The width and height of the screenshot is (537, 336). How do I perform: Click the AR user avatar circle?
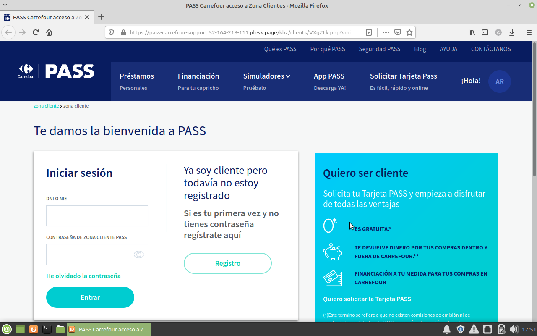click(500, 81)
